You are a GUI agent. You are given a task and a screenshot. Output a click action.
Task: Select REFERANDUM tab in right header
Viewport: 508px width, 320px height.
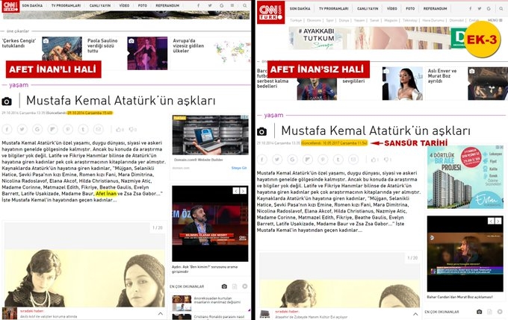point(435,8)
